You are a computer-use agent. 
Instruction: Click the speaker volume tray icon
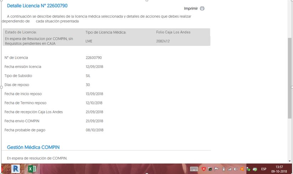(x=236, y=169)
